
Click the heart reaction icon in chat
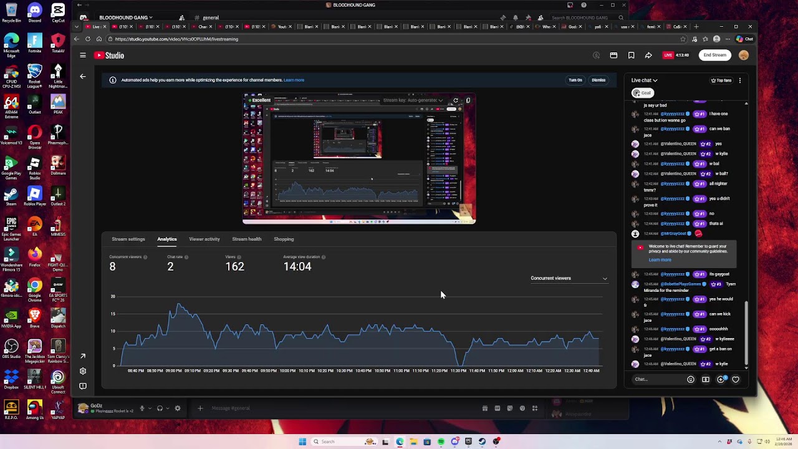(x=736, y=379)
